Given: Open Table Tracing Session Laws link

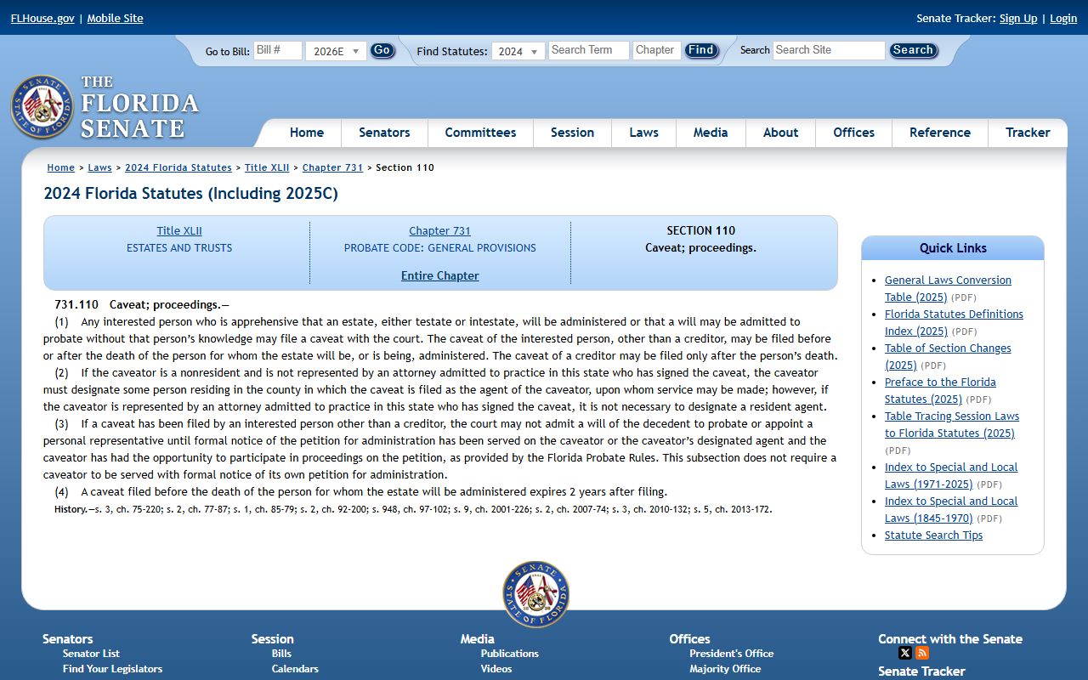Looking at the screenshot, I should [x=952, y=424].
